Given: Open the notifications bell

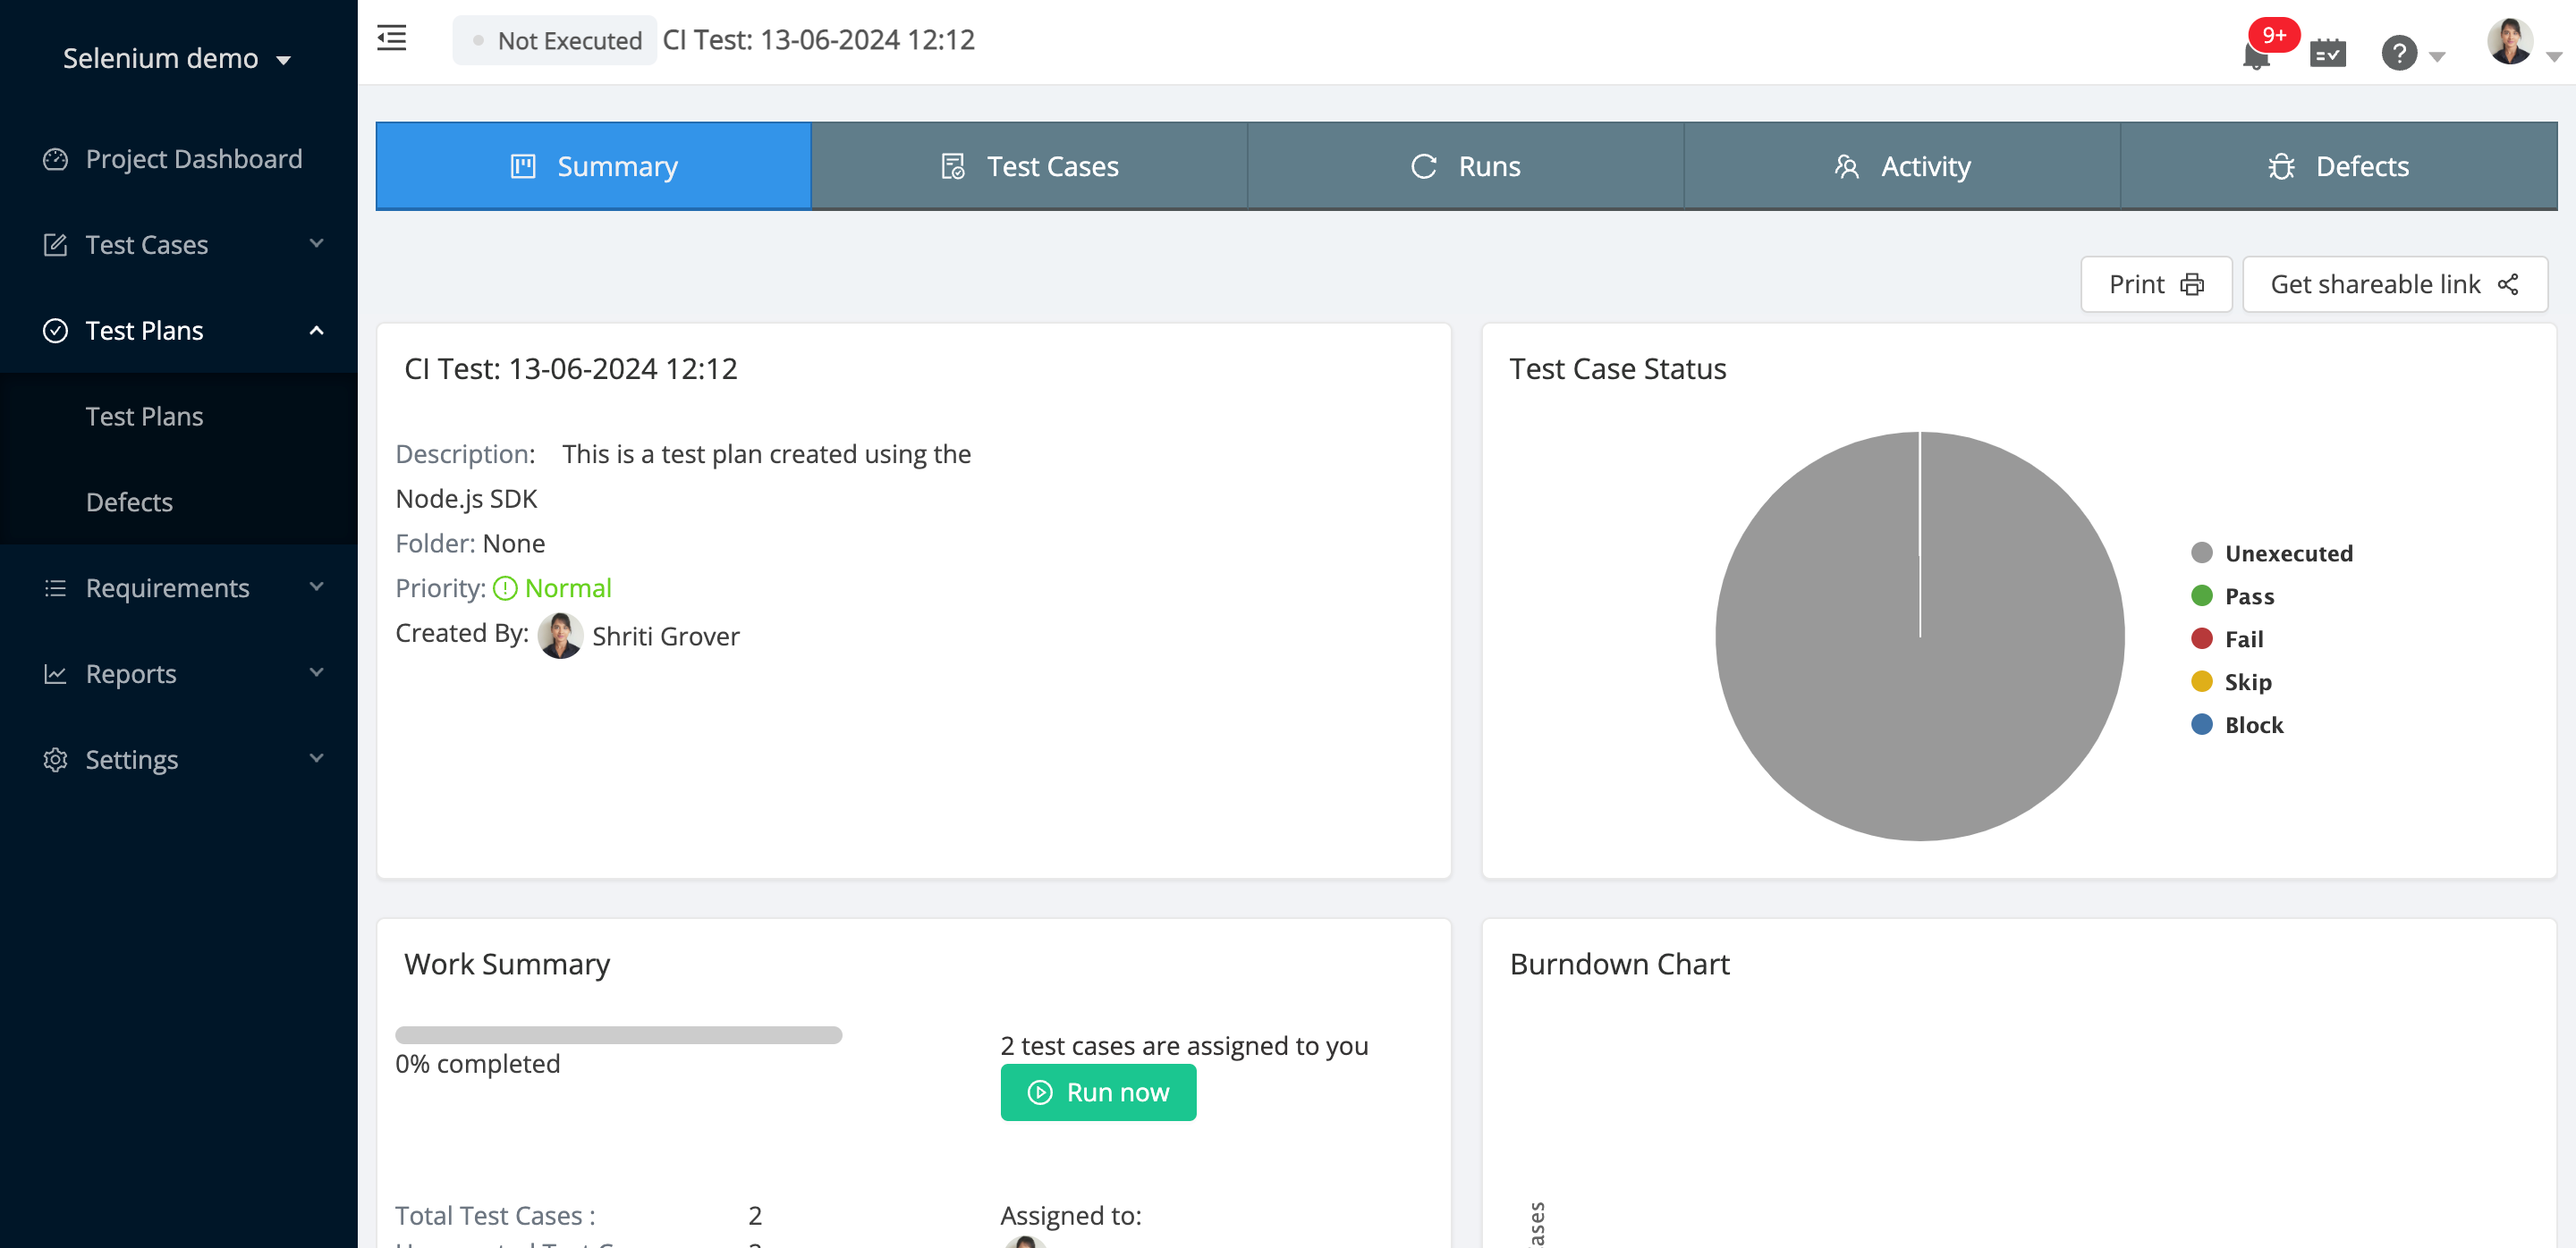Looking at the screenshot, I should coord(2255,55).
